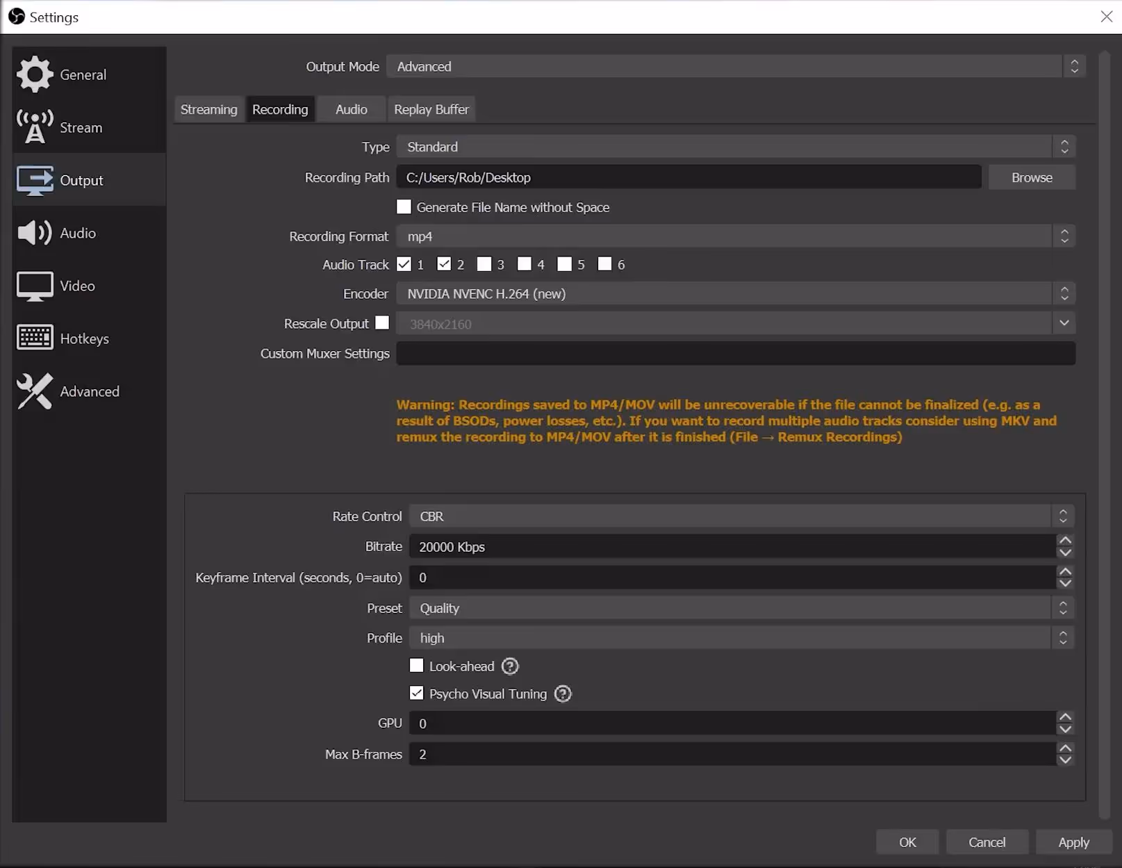Increase Bitrate with up arrow
1122x868 pixels.
(1065, 541)
